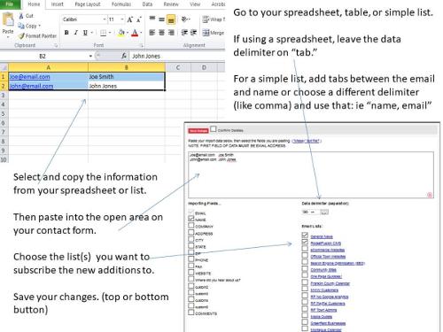Check the COMMENTS importing field
The height and width of the screenshot is (332, 443).
point(191,313)
